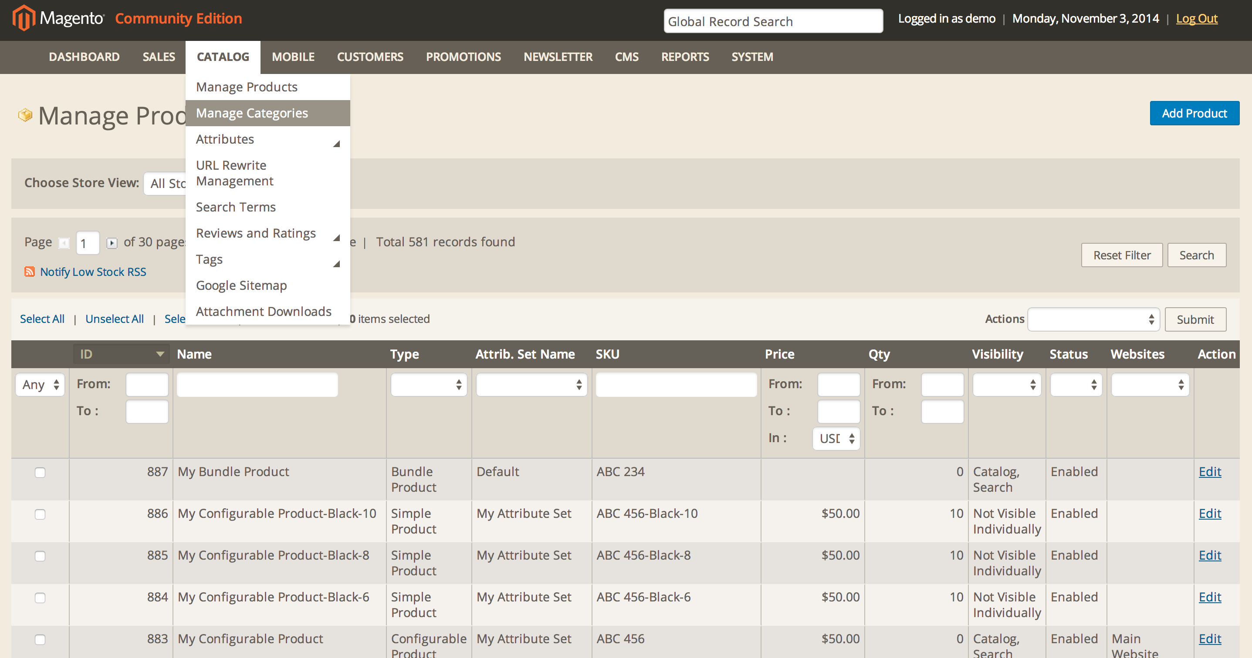This screenshot has width=1252, height=658.
Task: Click the Add Product button
Action: coord(1194,113)
